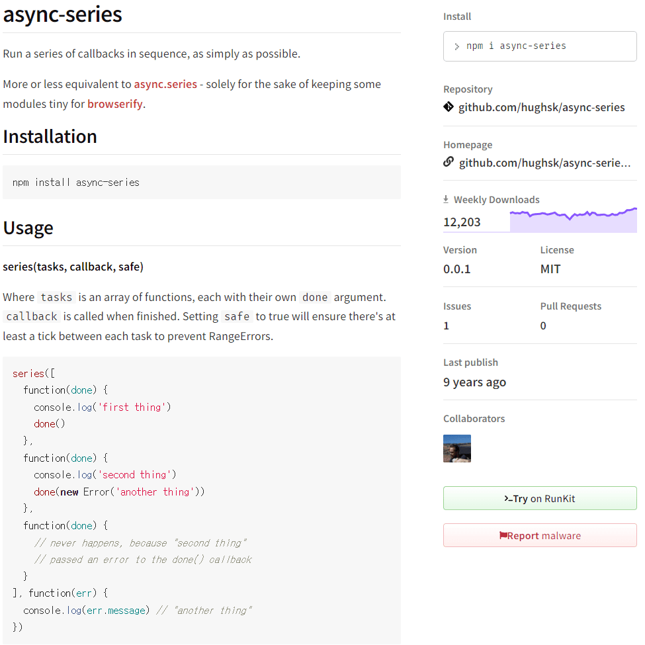Viewport: 645px width, 645px height.
Task: Click the Weekly Downloads label
Action: (x=497, y=200)
